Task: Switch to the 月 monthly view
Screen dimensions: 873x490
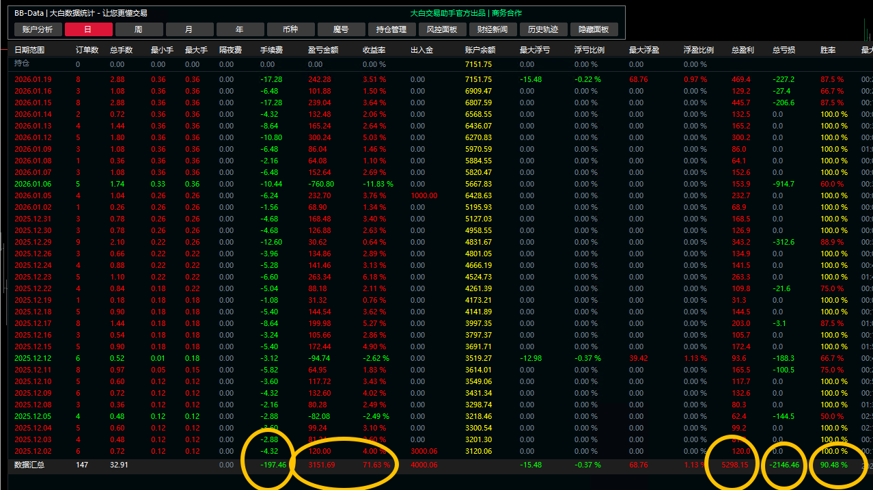Action: (x=190, y=29)
